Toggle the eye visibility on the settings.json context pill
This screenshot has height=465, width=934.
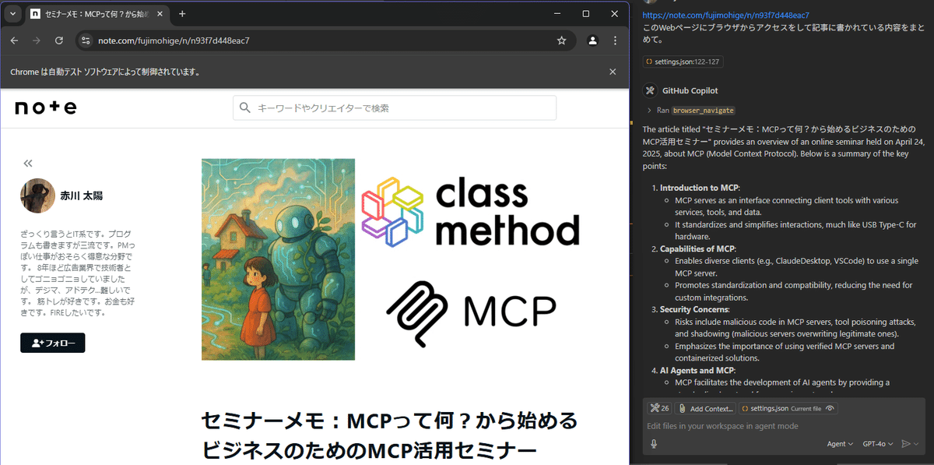pos(830,407)
